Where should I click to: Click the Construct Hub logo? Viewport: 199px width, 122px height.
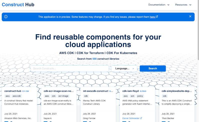[18, 5]
